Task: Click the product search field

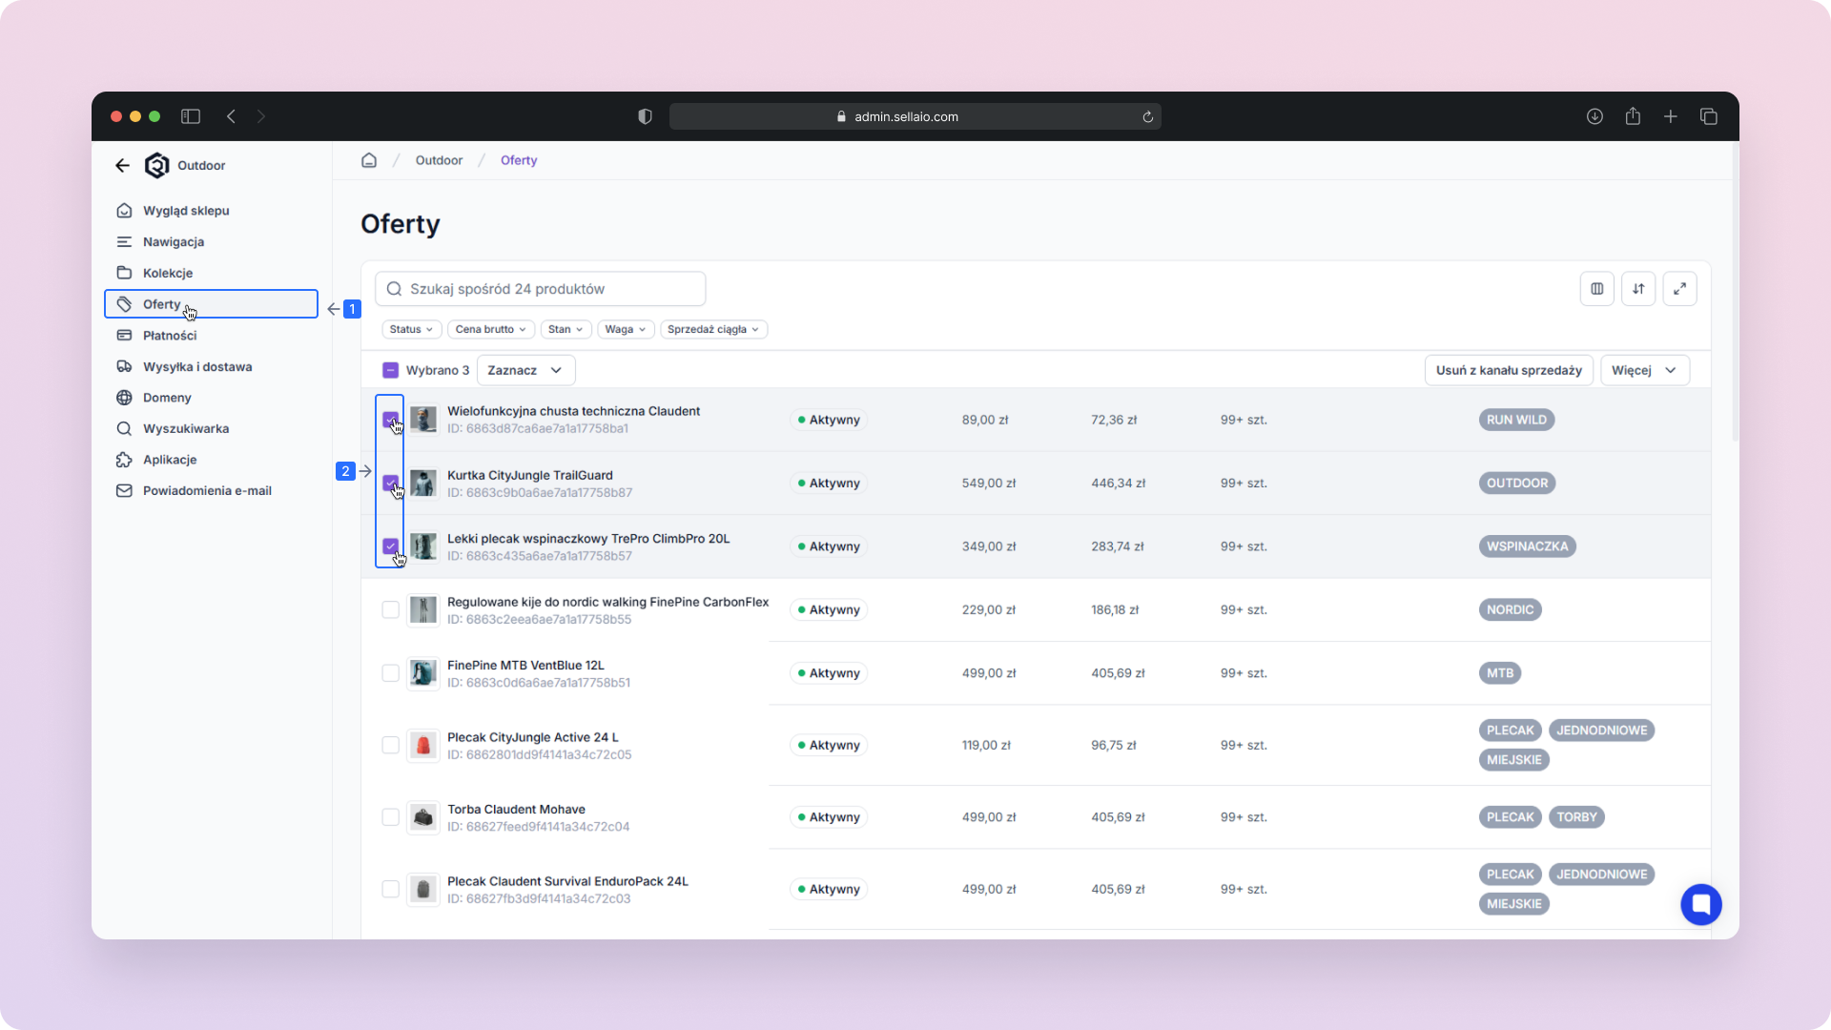Action: pos(541,289)
